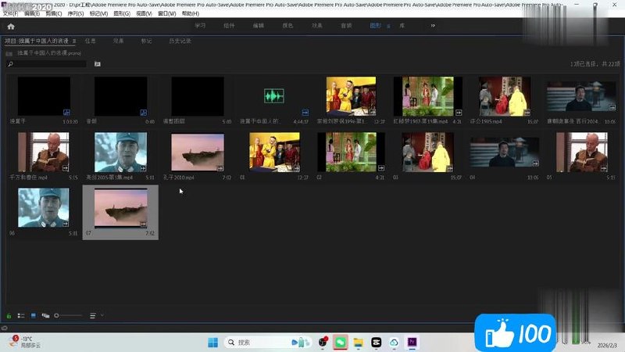This screenshot has height=352, width=625.
Task: Switch to the 颜色 workspace
Action: (x=287, y=26)
